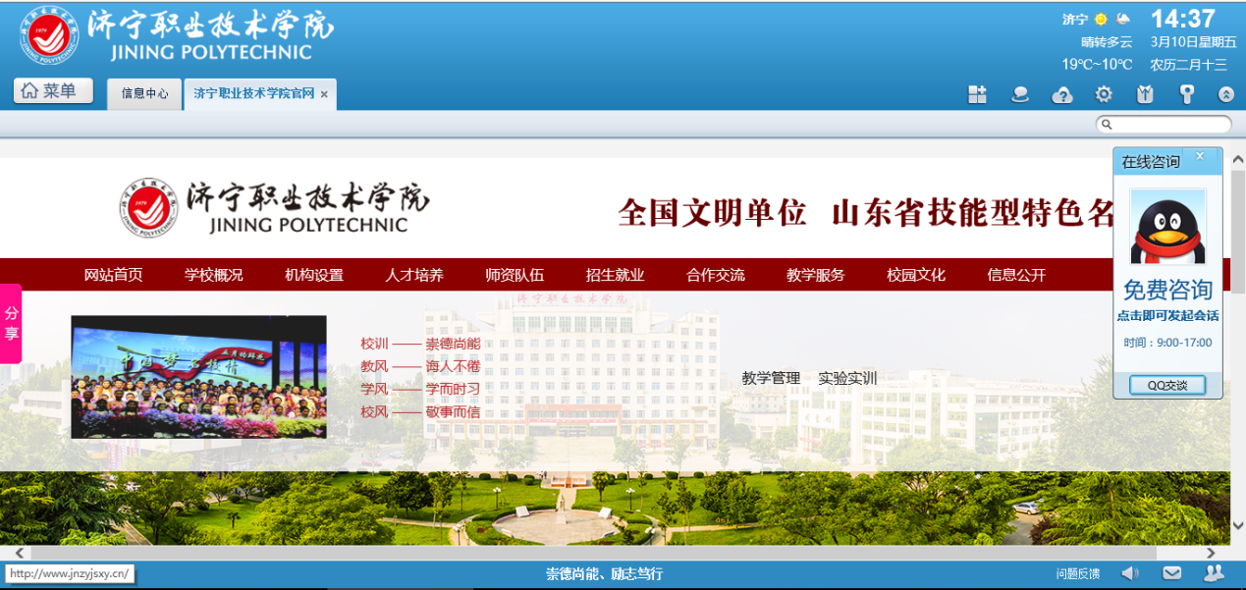Viewport: 1246px width, 590px height.
Task: Click the pink 分享 share side tab
Action: click(x=11, y=323)
